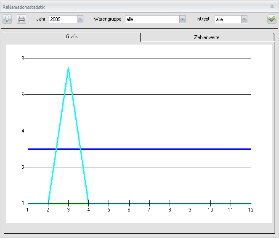Close the Reklamationsstatistik window
This screenshot has width=279, height=238.
(x=272, y=7)
